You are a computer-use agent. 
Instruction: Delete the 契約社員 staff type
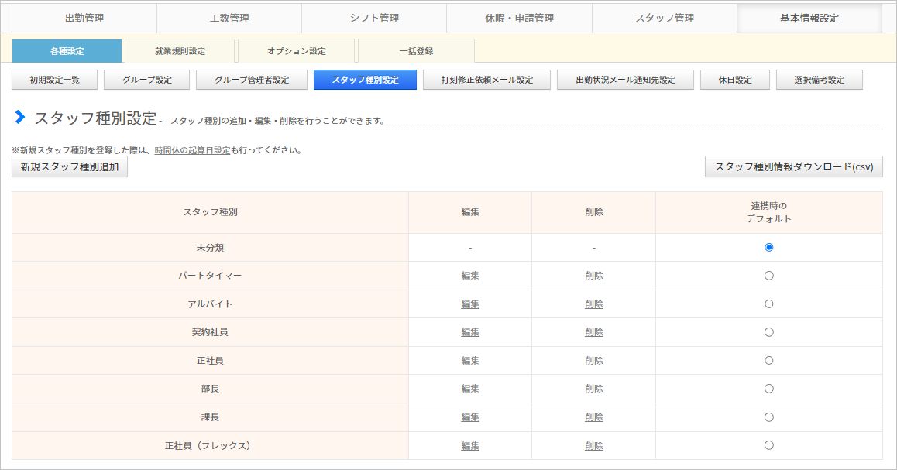click(x=594, y=332)
